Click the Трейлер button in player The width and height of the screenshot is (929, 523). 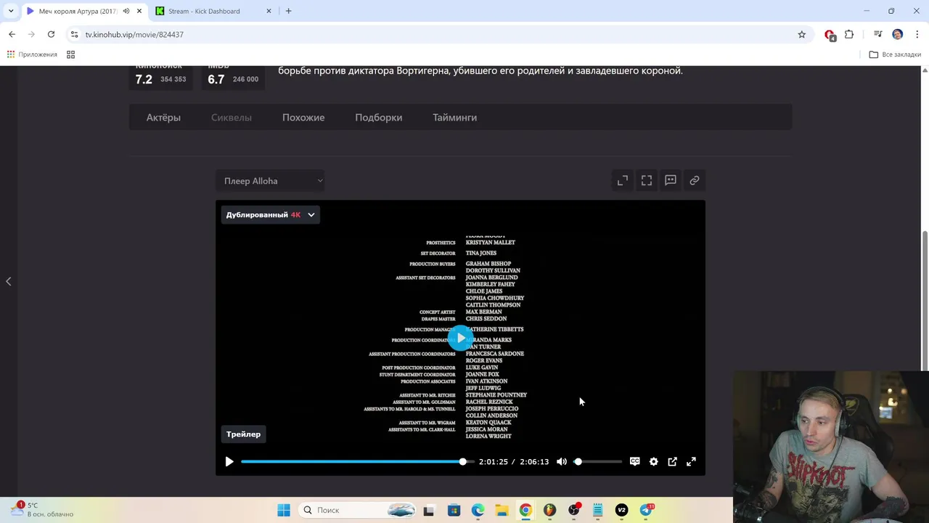point(243,434)
